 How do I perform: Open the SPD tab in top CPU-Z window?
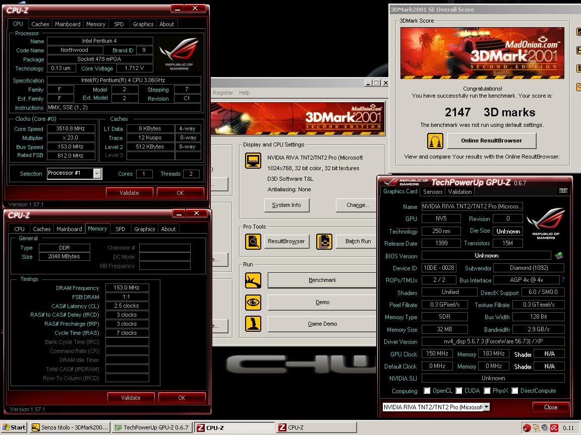[x=119, y=24]
